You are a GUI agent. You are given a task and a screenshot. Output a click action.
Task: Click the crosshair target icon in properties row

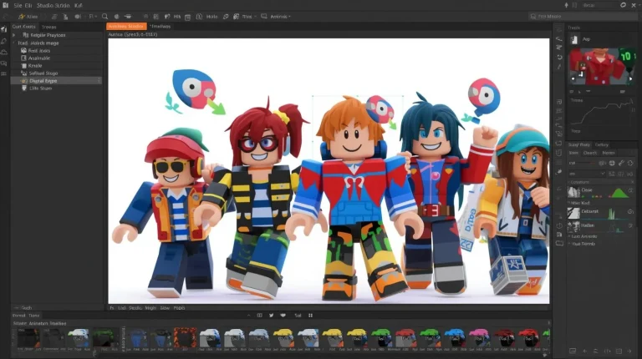(612, 163)
